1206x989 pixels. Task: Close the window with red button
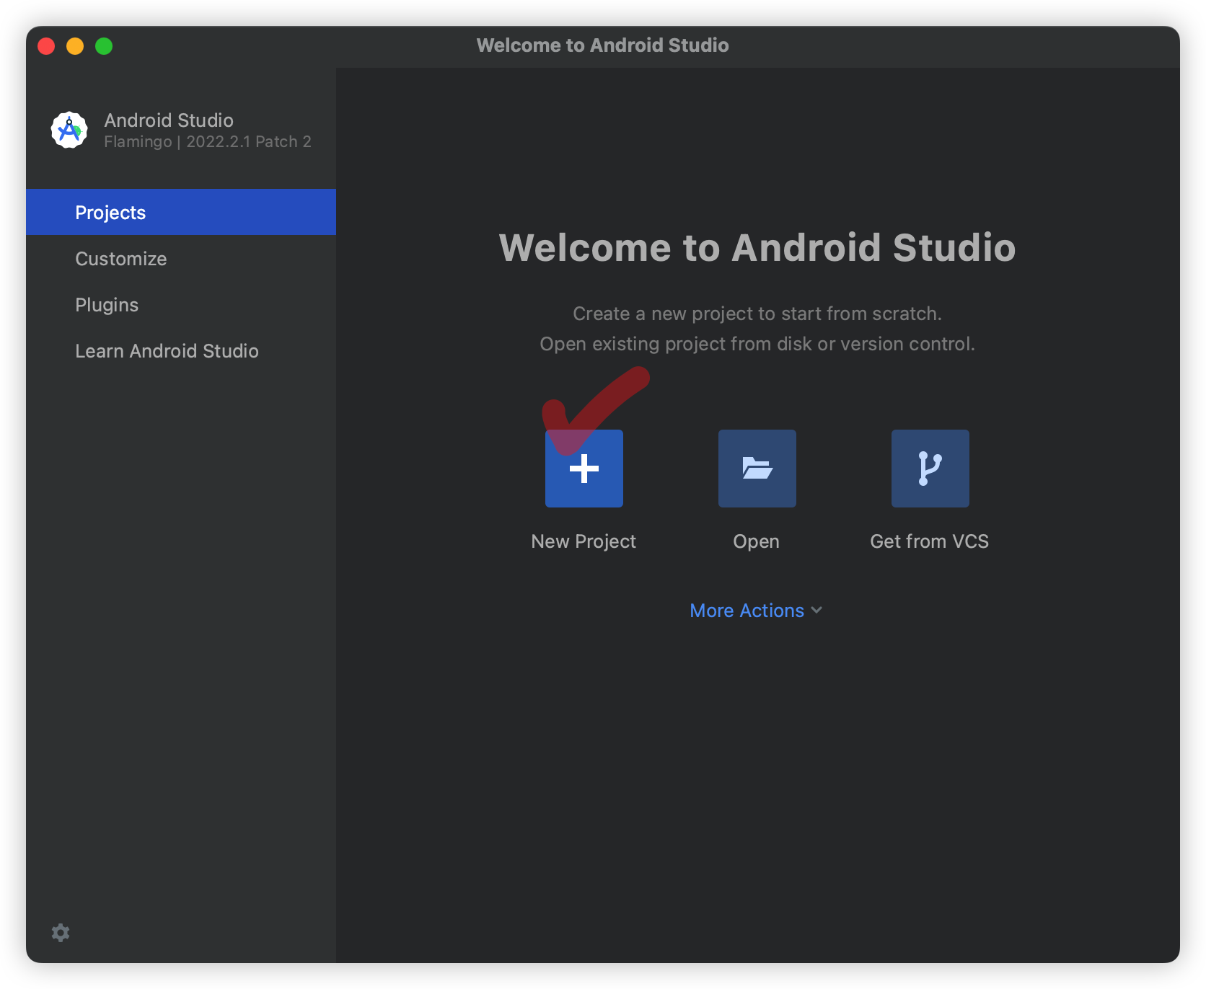[46, 46]
